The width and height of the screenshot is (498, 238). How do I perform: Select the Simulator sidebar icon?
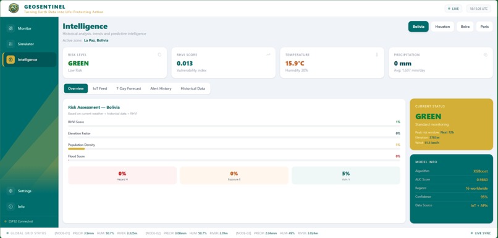11,44
